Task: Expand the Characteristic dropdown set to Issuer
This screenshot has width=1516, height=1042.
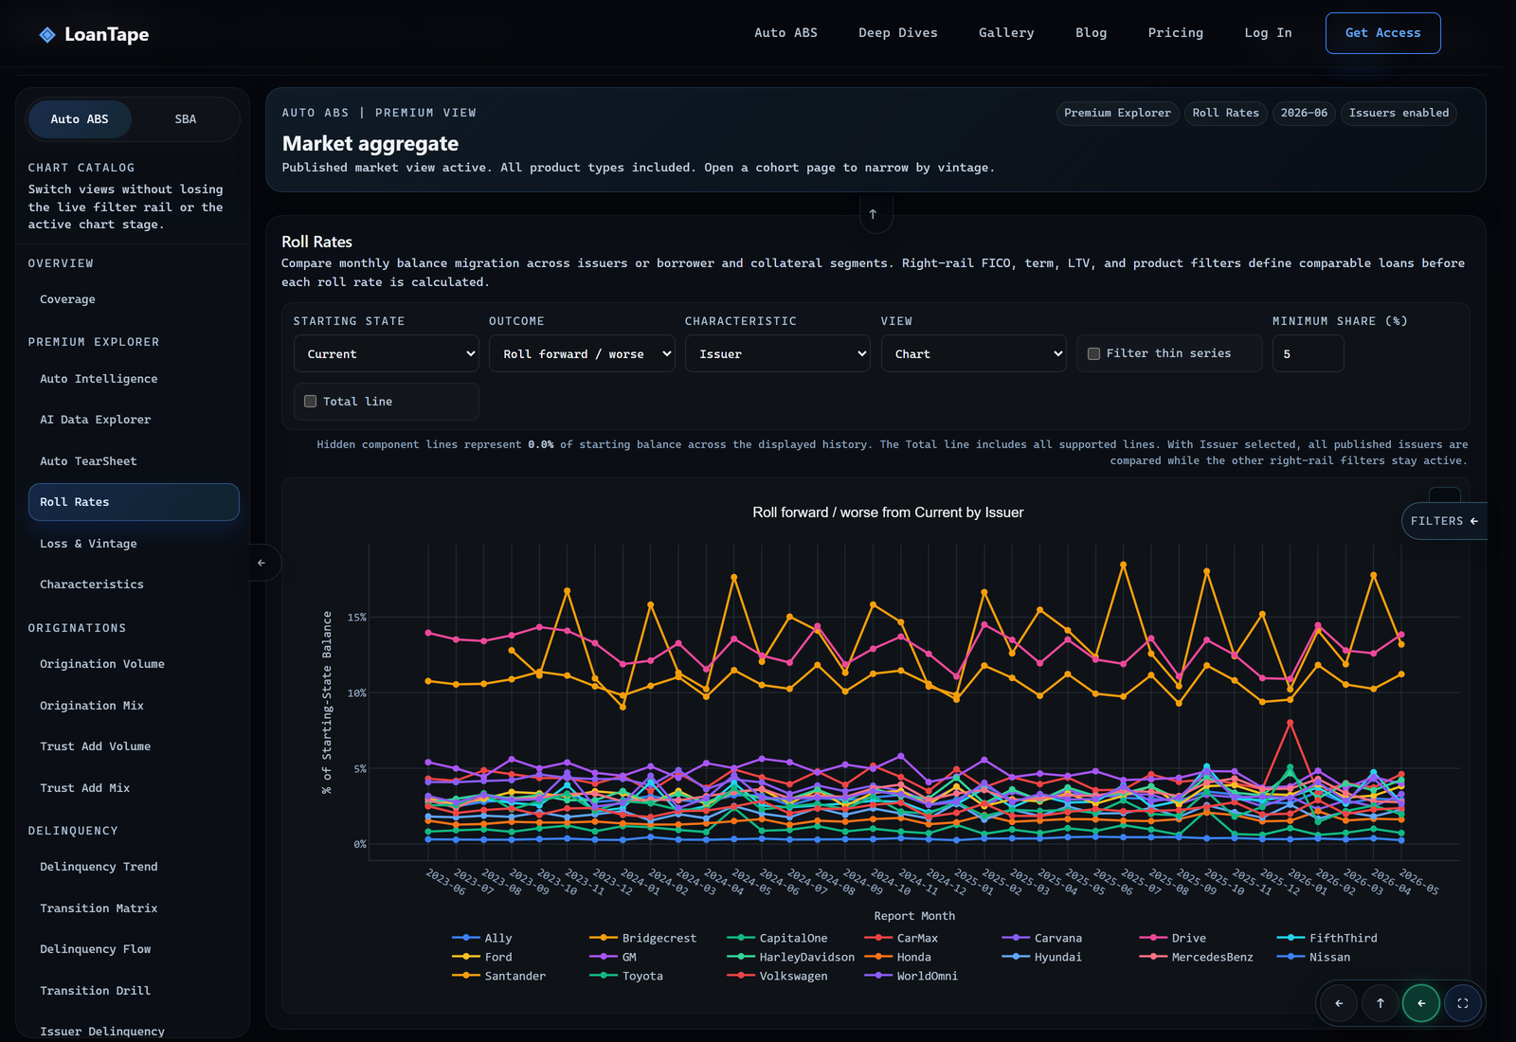Action: click(777, 353)
